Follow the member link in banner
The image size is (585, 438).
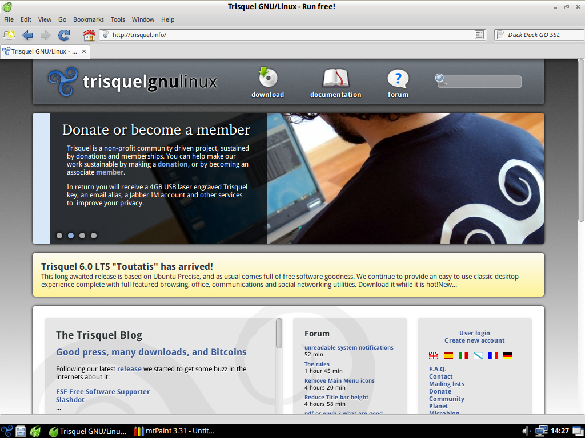(x=110, y=172)
